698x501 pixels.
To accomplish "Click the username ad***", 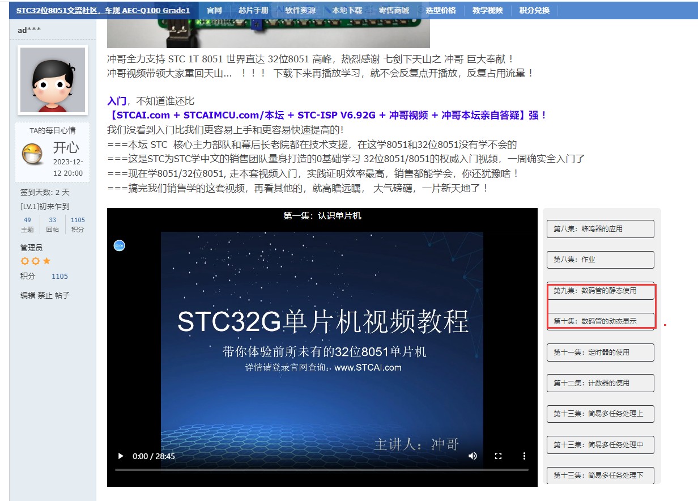I will pyautogui.click(x=29, y=30).
